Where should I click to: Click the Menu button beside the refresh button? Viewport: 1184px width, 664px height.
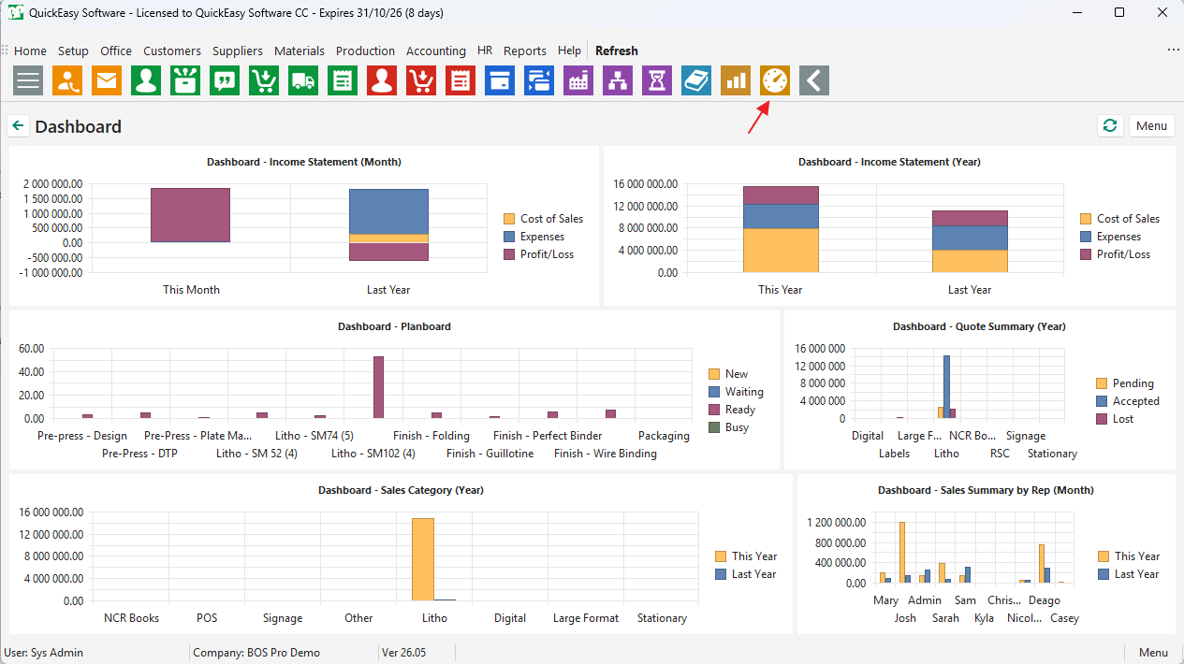click(1152, 126)
